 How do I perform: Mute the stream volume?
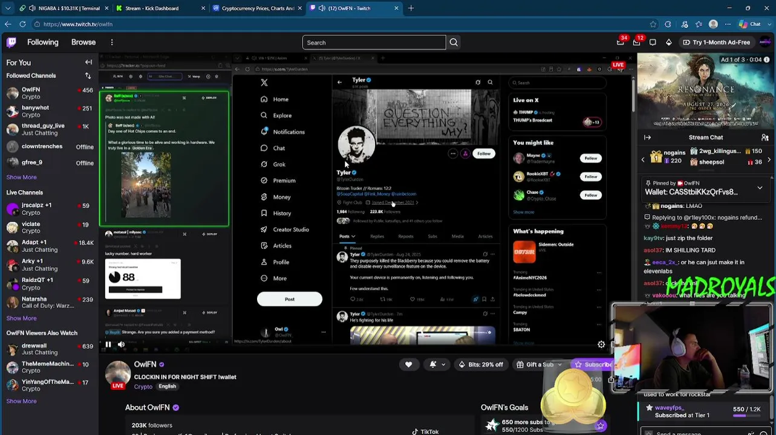click(x=121, y=344)
